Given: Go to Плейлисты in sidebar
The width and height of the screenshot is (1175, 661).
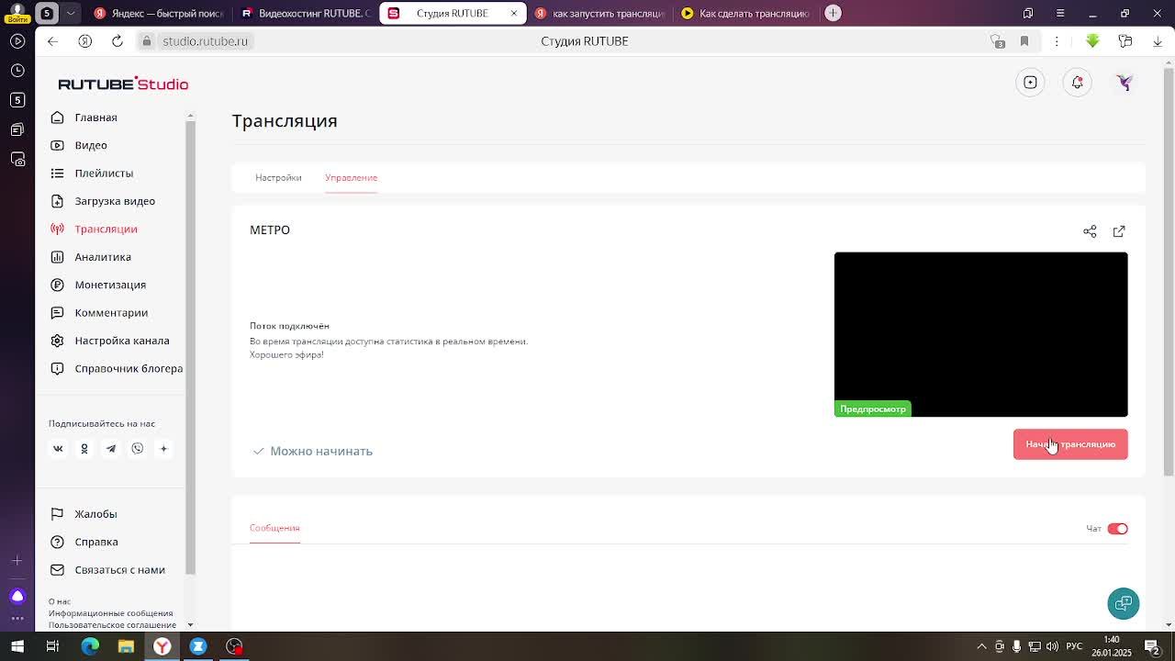Looking at the screenshot, I should pos(104,173).
